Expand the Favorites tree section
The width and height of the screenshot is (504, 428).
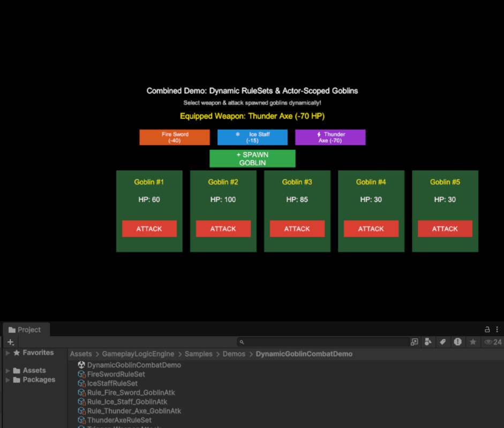pos(7,353)
